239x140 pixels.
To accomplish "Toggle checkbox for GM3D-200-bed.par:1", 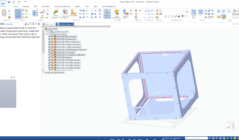I will (x=49, y=57).
